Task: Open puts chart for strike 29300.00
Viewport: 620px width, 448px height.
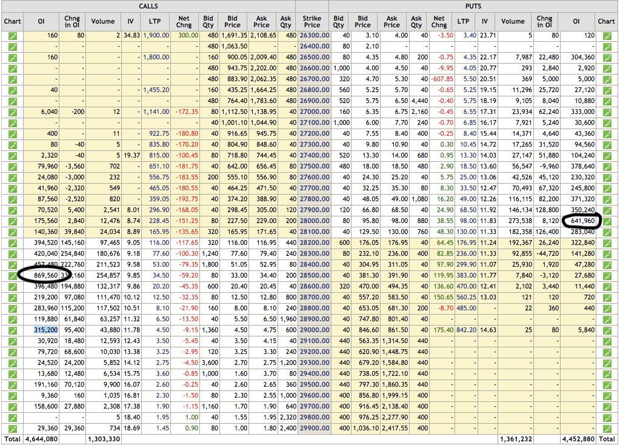Action: (x=607, y=363)
